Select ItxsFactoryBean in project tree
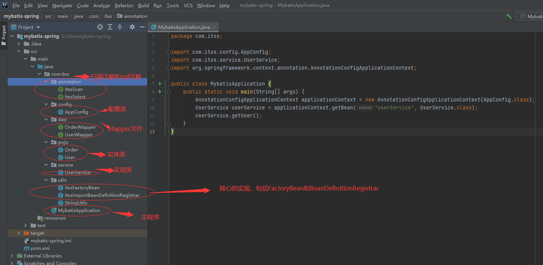This screenshot has width=543, height=265. (82, 188)
